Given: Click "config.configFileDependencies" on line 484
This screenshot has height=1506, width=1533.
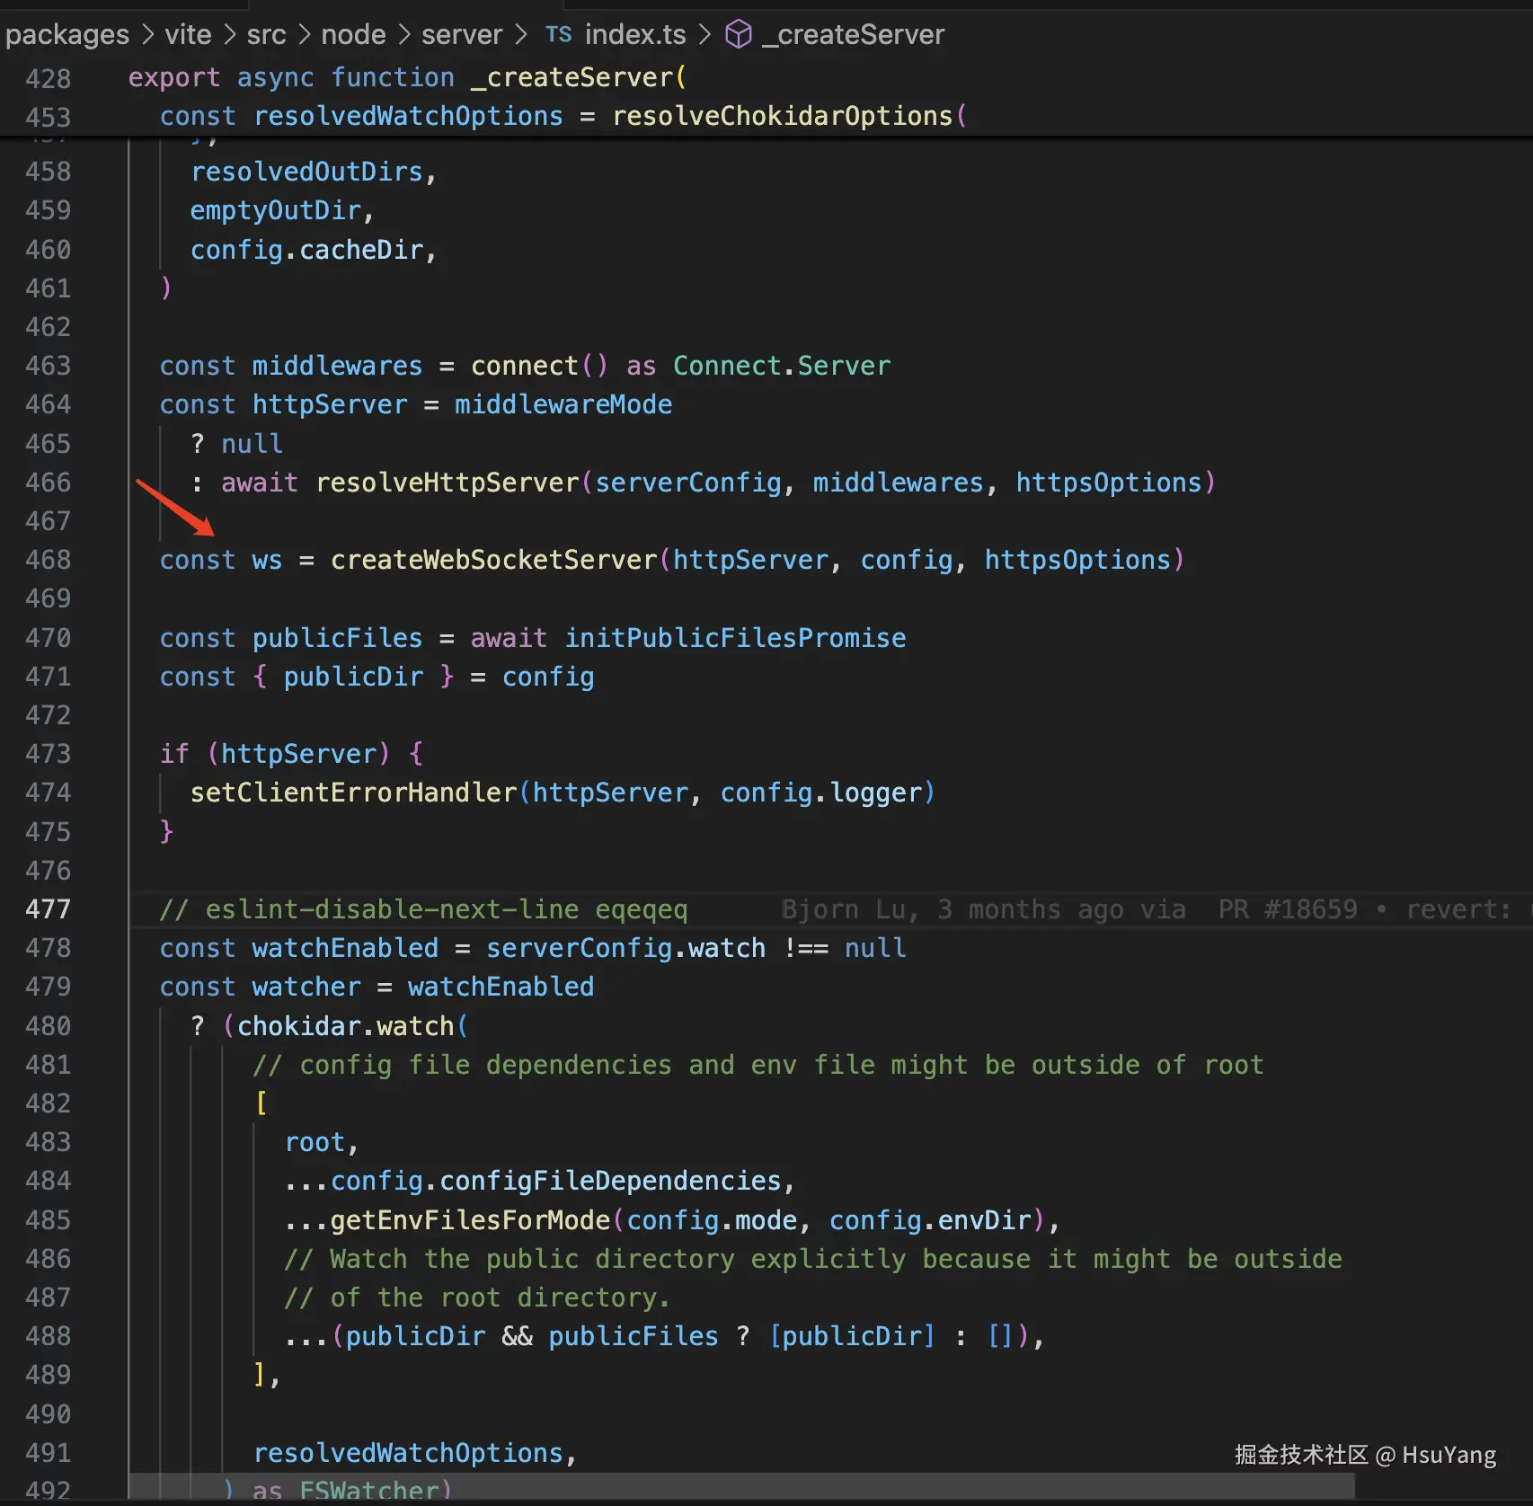Looking at the screenshot, I should [556, 1181].
